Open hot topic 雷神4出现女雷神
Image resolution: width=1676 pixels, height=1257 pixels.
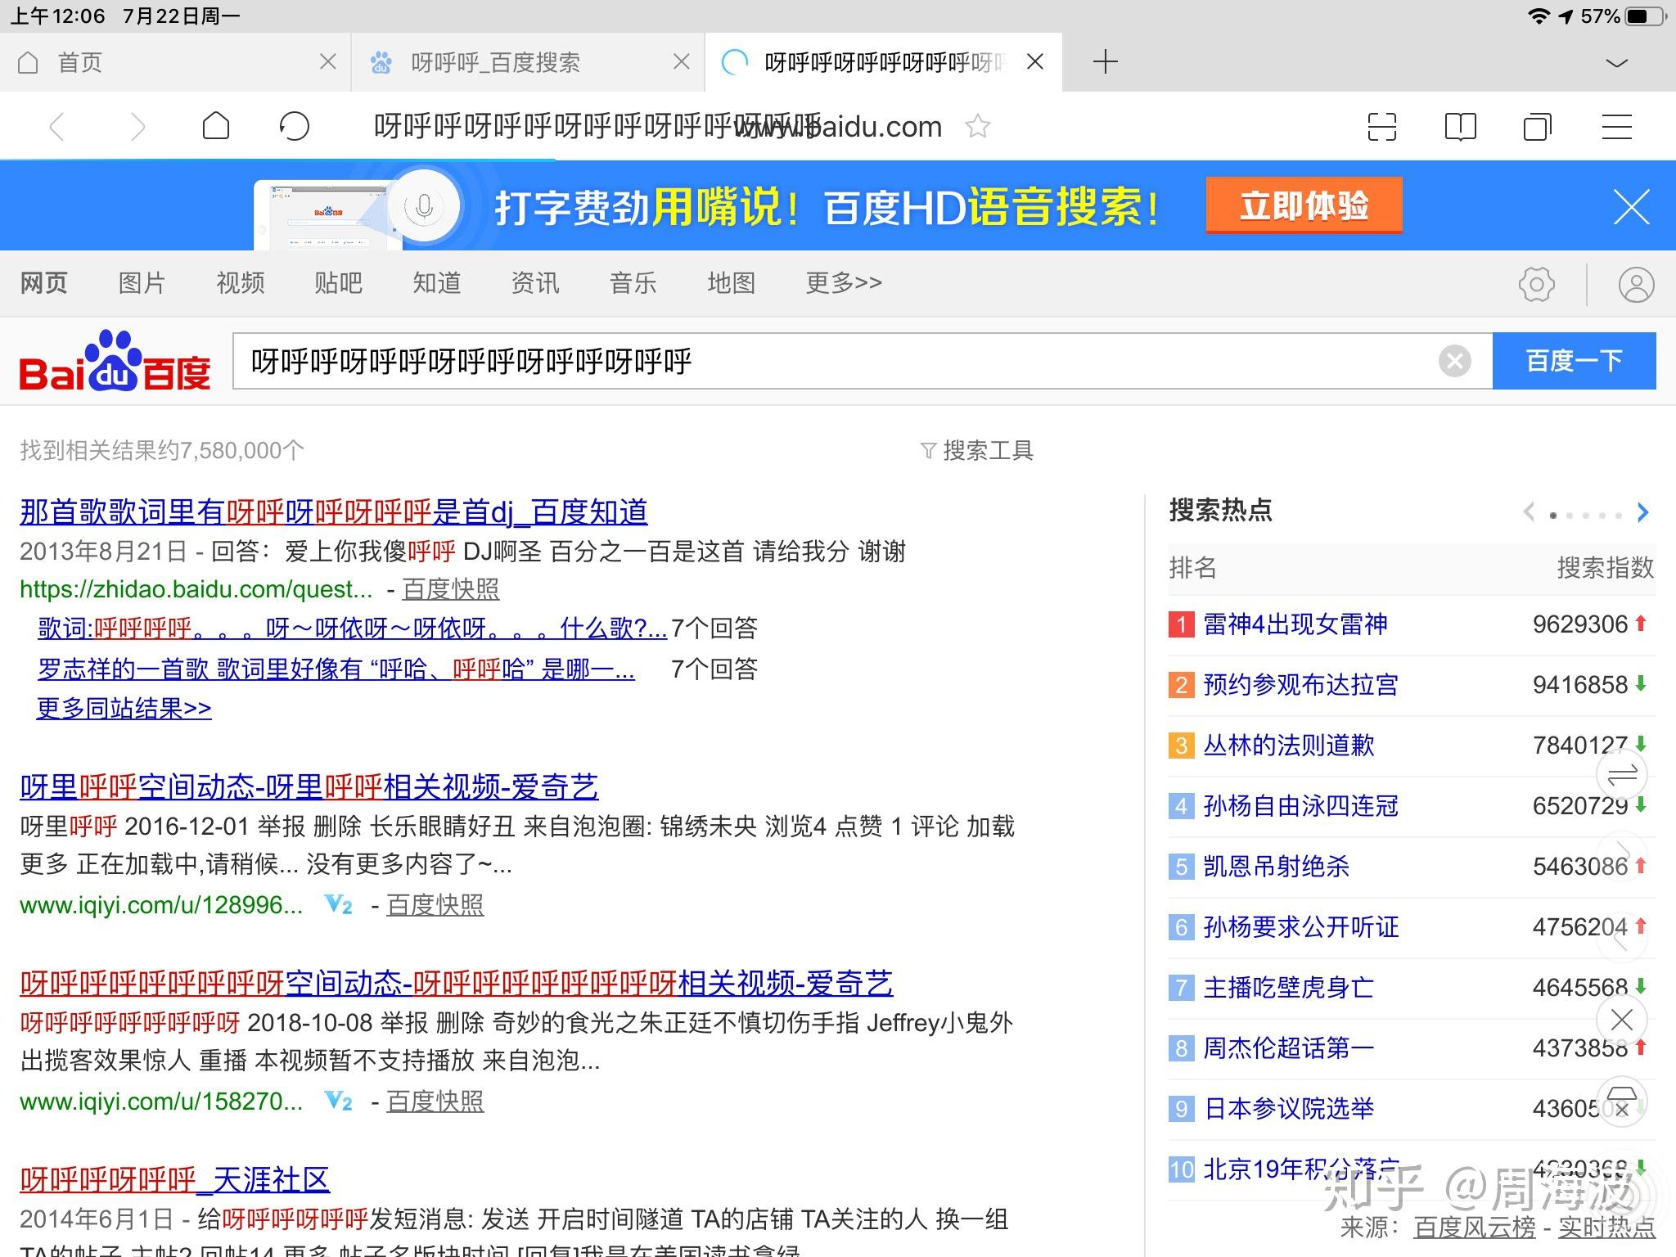tap(1295, 625)
